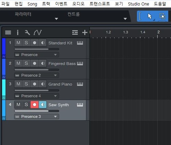
Task: Open the 파일 menu
Action: coord(5,4)
